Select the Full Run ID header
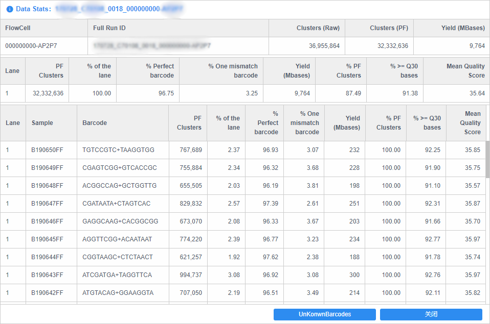Viewport: 490px width, 324px height. tap(178, 28)
